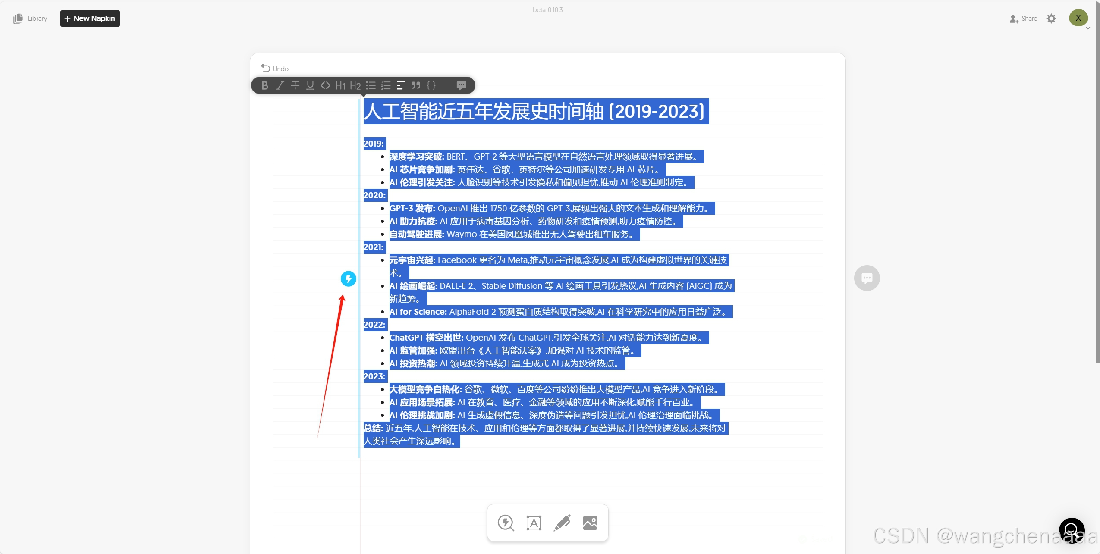
Task: Open the comment bubble beside the document
Action: [867, 278]
